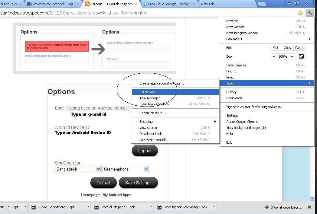Choose Print... in the menu

[266, 77]
